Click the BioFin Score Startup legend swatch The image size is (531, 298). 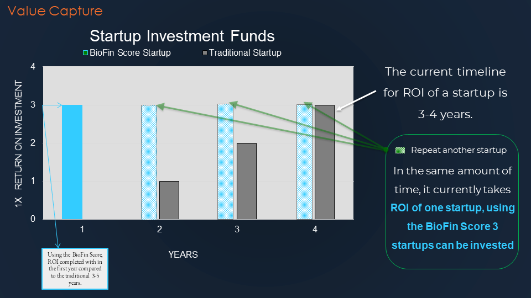point(85,53)
